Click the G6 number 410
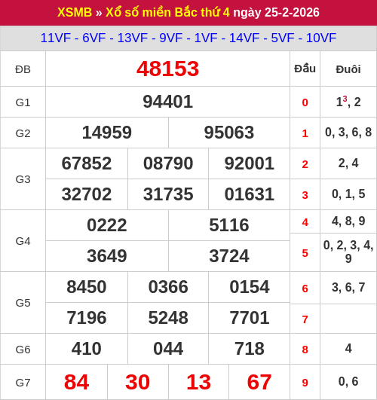 click(x=87, y=349)
